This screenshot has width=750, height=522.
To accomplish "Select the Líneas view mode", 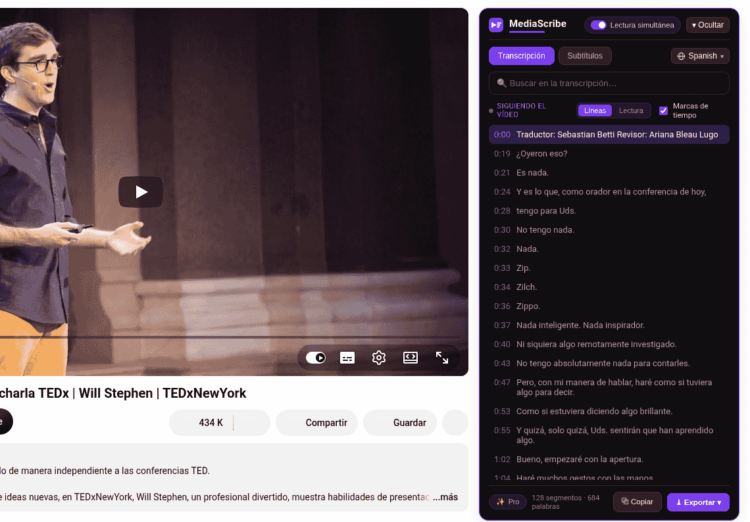I will tap(595, 110).
